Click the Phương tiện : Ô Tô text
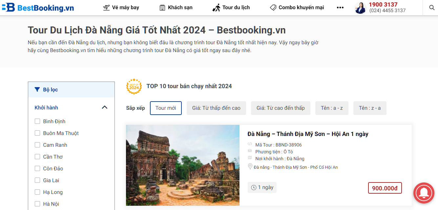Screen dimensions: 438x210 (x=274, y=152)
